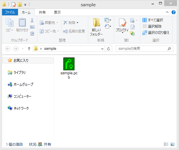Click the folder icon at the title bar's left
Screen dimensions: 179x150
(4, 4)
